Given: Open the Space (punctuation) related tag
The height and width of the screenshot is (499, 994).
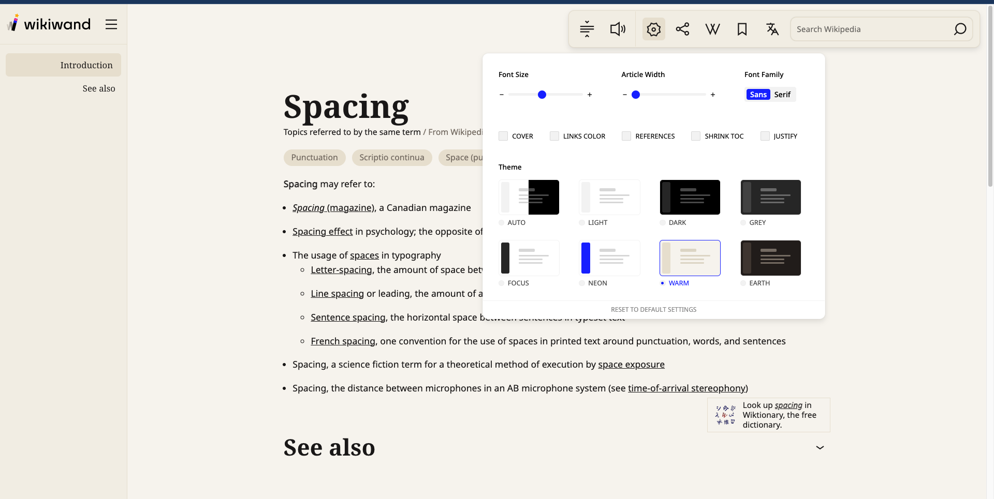Looking at the screenshot, I should [461, 157].
